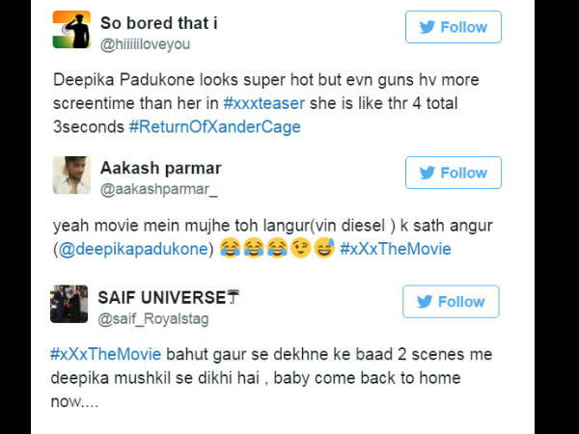Click #xXxTheMovie hashtag in Aakash's tweet
This screenshot has width=579, height=434.
[x=396, y=249]
